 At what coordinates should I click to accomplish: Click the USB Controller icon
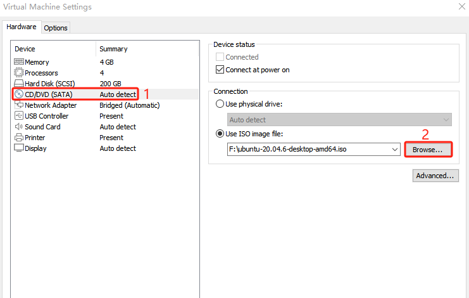pos(19,115)
